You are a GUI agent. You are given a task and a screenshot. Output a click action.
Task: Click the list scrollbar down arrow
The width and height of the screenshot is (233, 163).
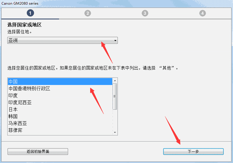pos(115,132)
